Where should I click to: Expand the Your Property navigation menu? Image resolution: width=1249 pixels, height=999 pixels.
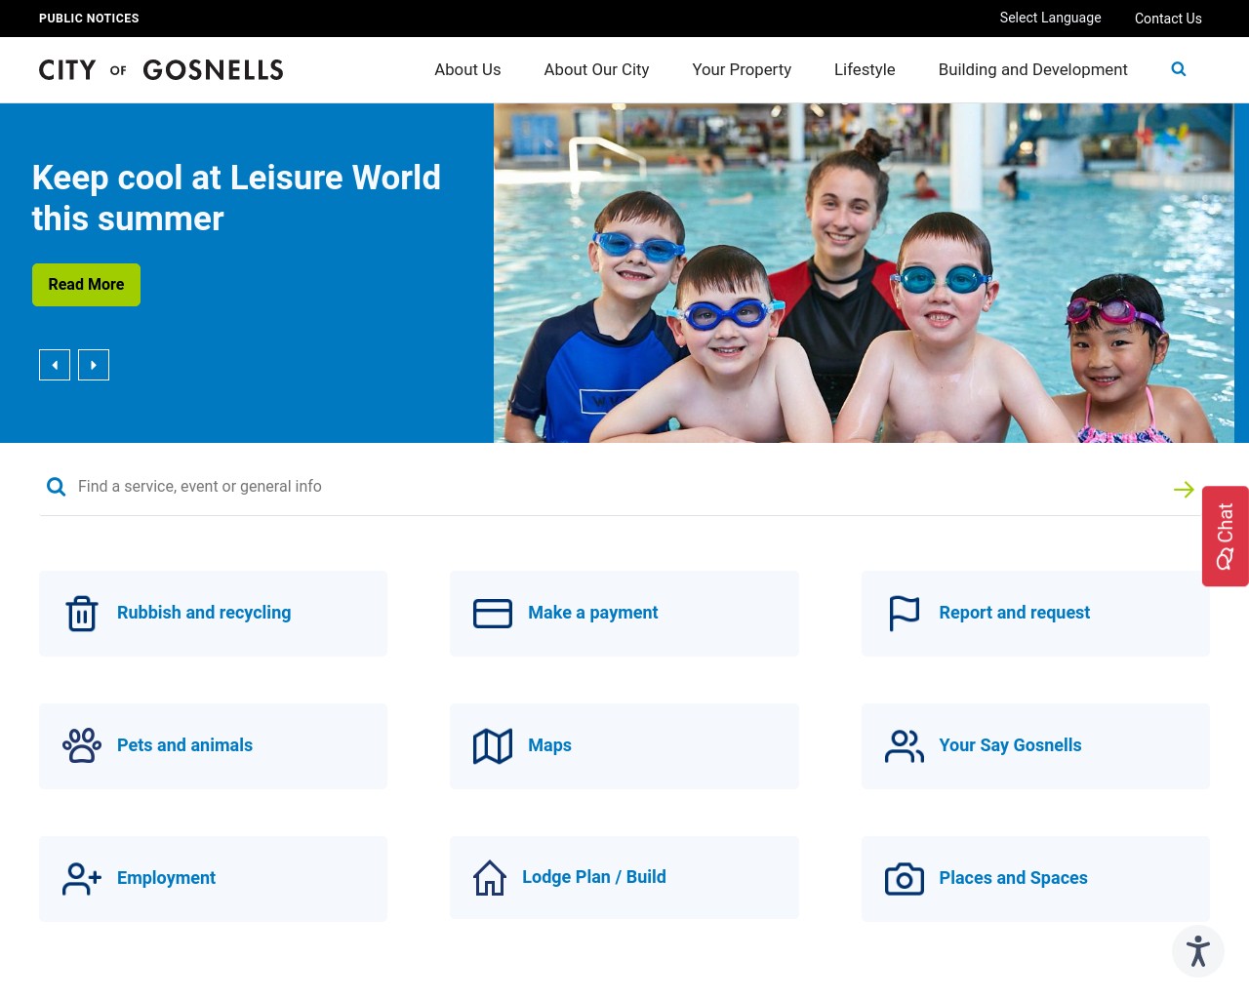pyautogui.click(x=742, y=69)
